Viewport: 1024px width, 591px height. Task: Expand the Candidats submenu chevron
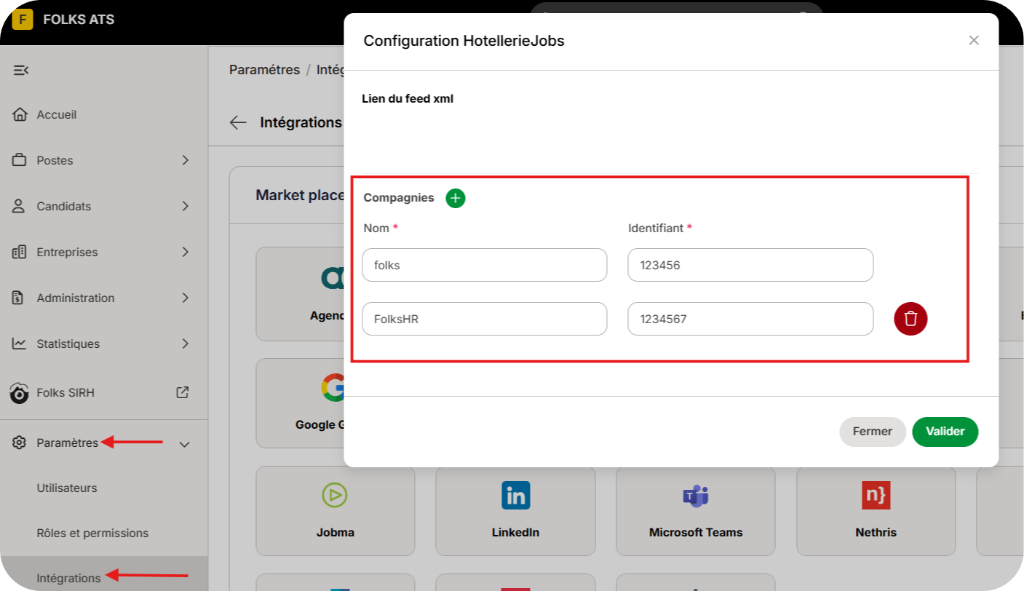pos(185,206)
